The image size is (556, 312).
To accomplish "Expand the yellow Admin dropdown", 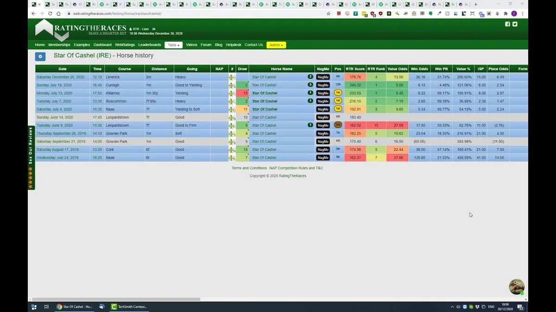I will 276,45.
